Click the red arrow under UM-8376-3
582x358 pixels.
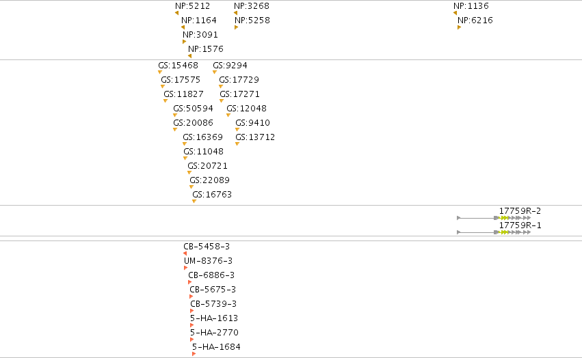pos(185,268)
